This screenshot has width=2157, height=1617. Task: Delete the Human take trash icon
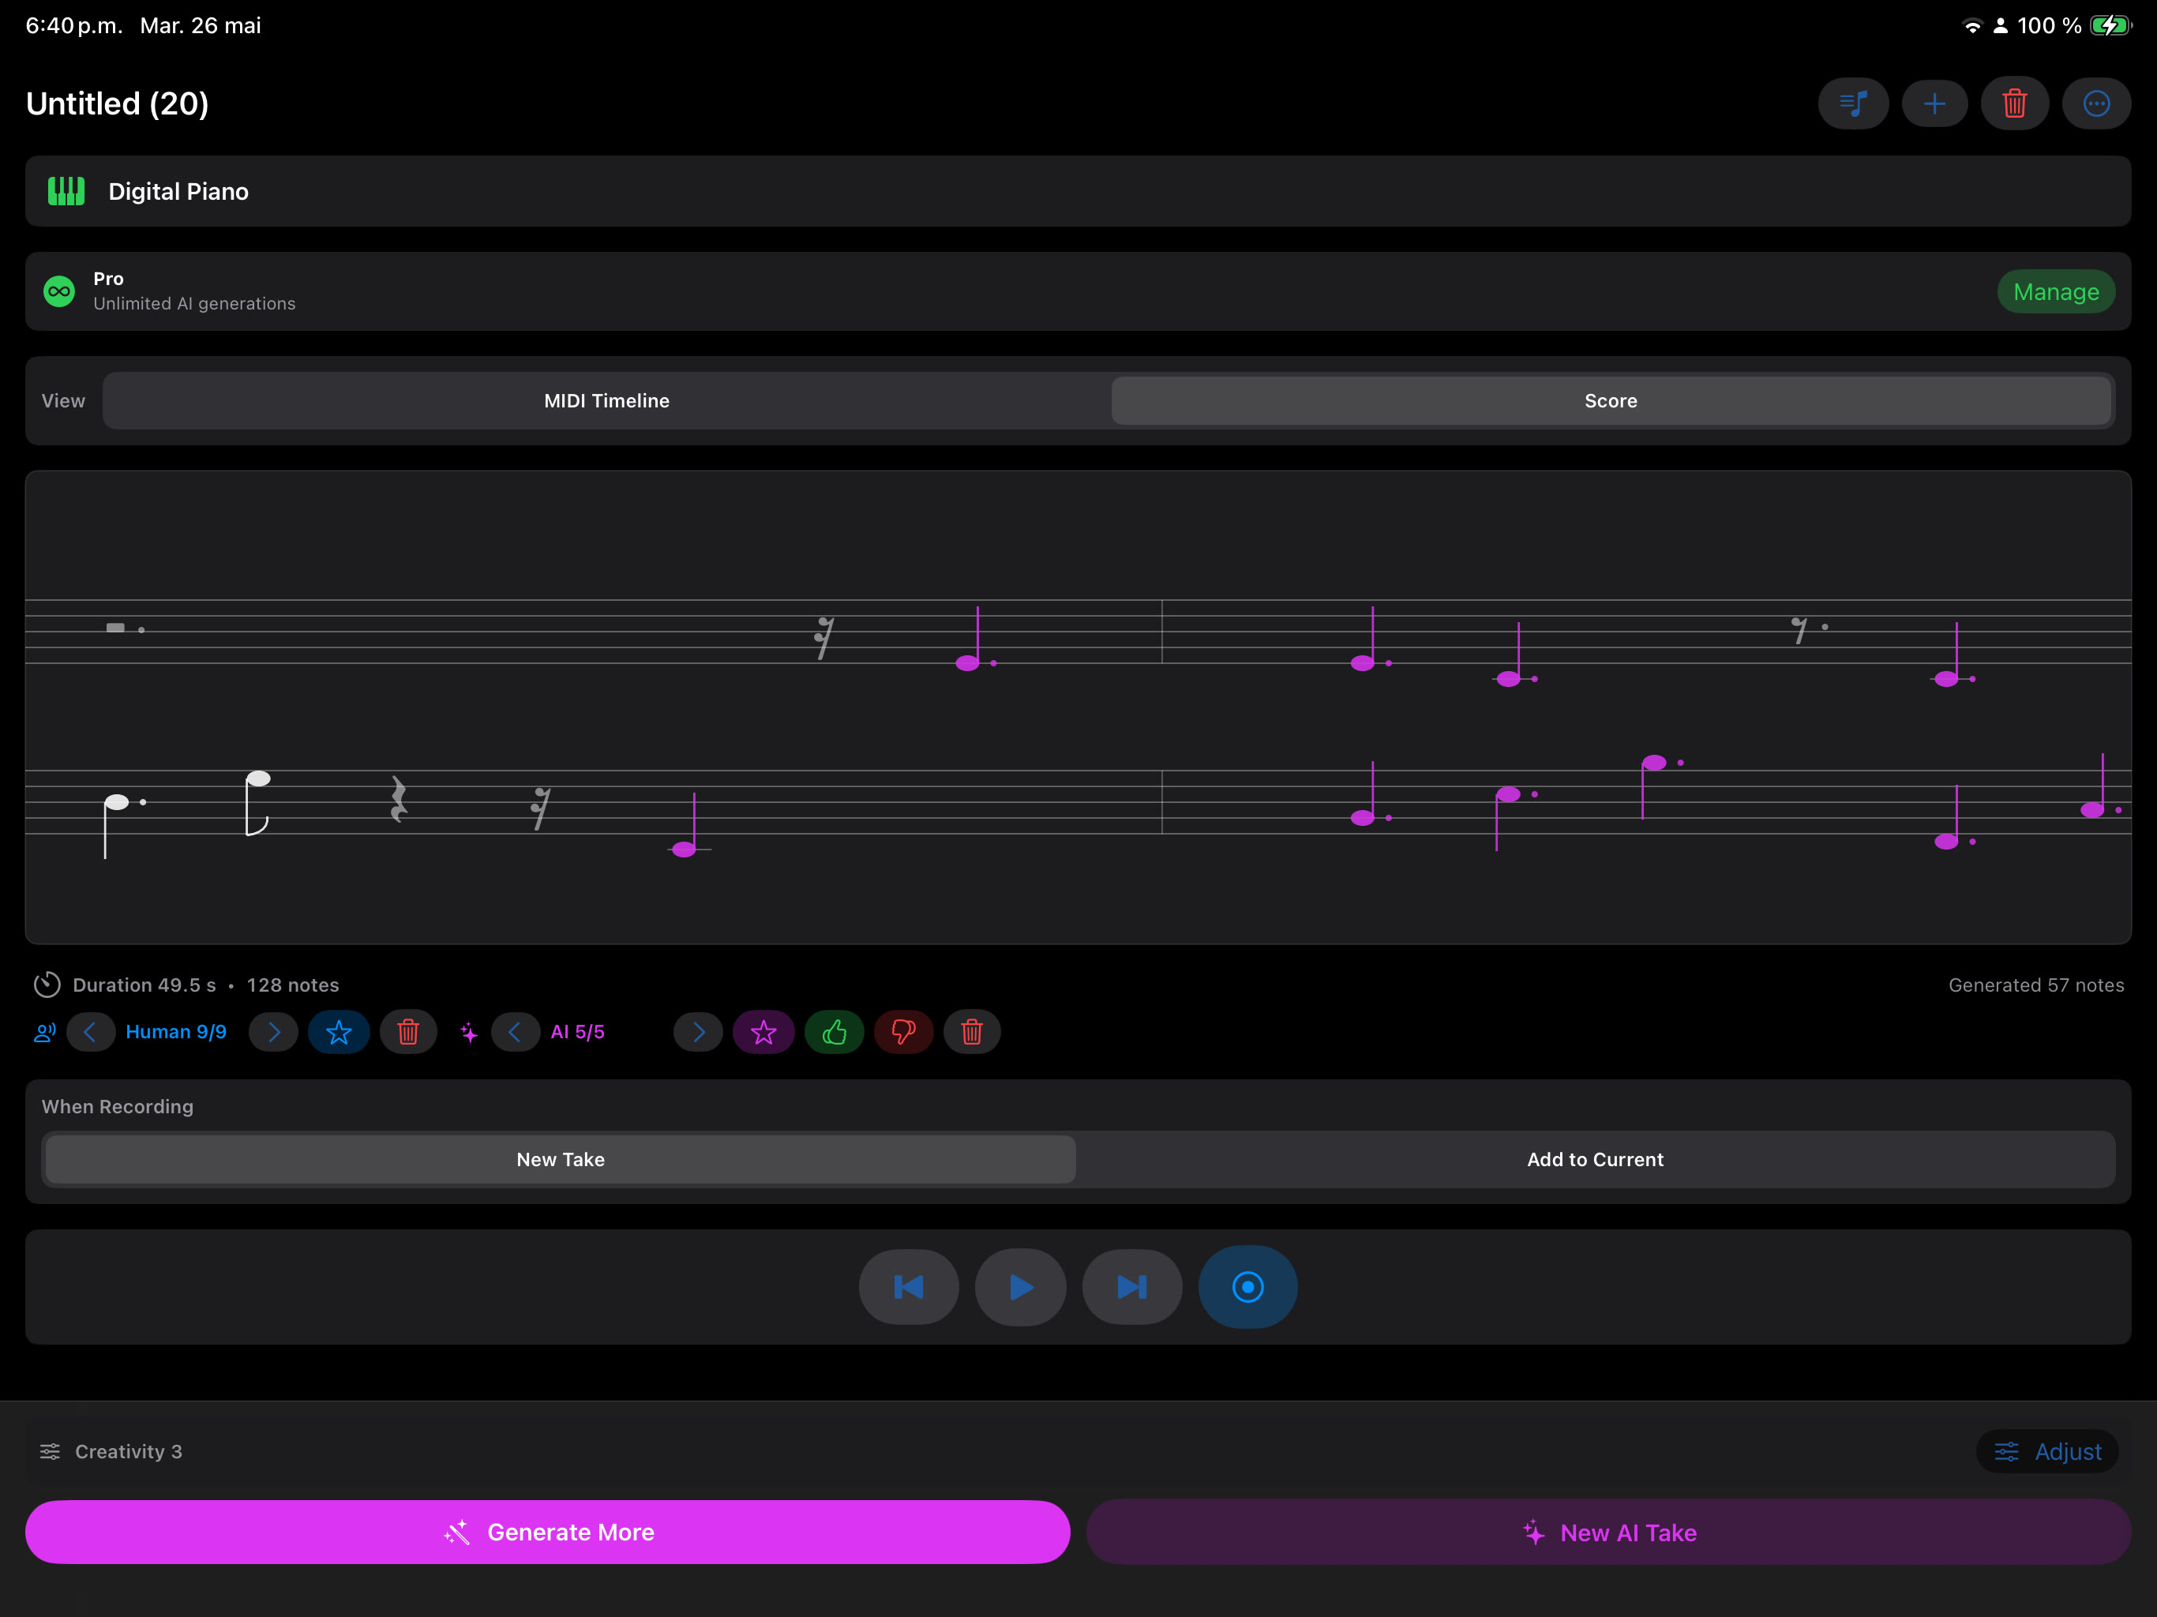(407, 1032)
